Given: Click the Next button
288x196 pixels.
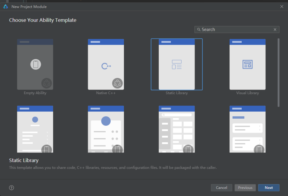Looking at the screenshot, I should pos(269,188).
